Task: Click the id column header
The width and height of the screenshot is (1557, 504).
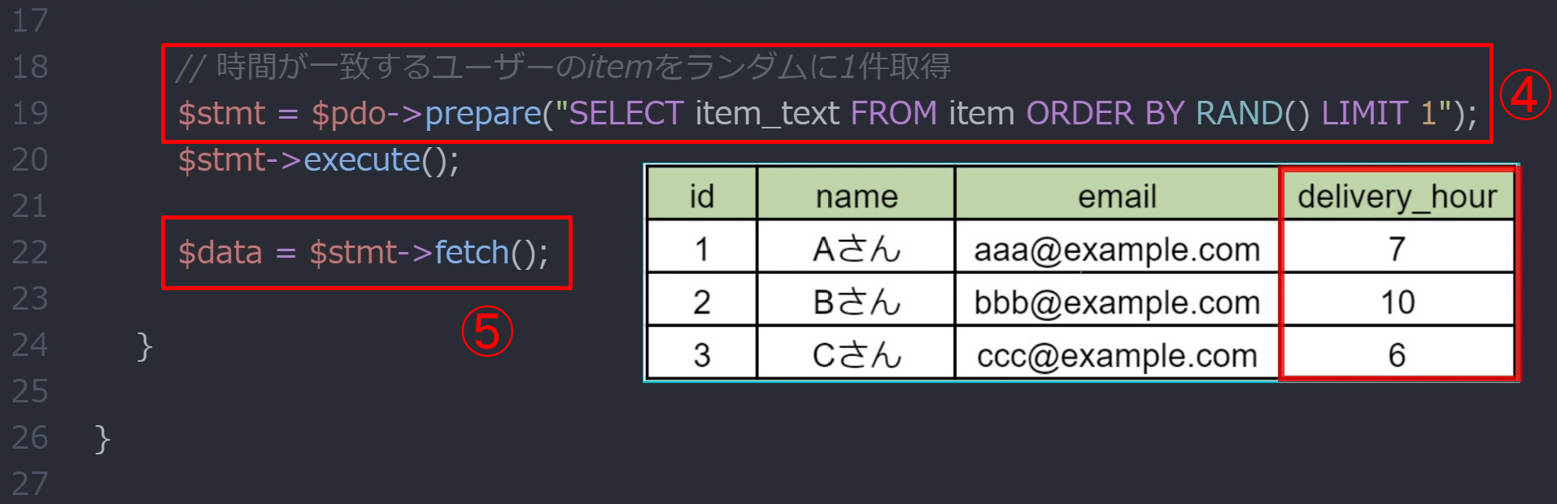Action: pyautogui.click(x=701, y=196)
